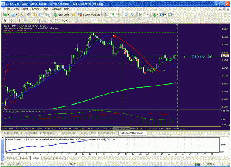Switch to the USDCHF,M15 chart tab
The height and width of the screenshot is (167, 231).
click(x=108, y=133)
